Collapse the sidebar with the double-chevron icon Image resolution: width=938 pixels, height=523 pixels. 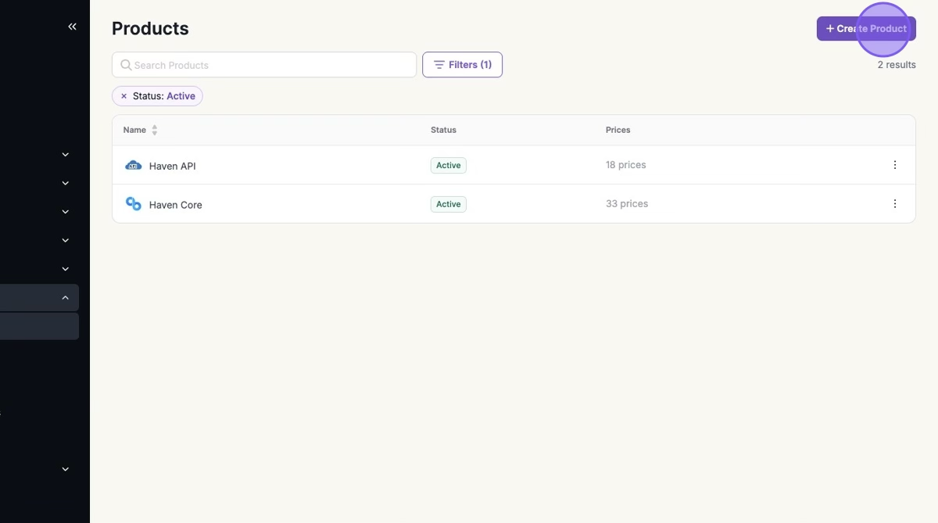click(x=72, y=27)
